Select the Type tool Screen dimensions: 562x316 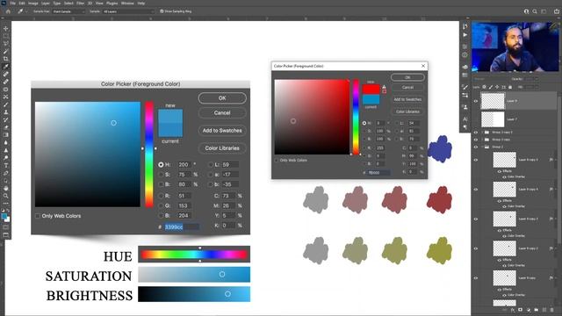(x=6, y=165)
